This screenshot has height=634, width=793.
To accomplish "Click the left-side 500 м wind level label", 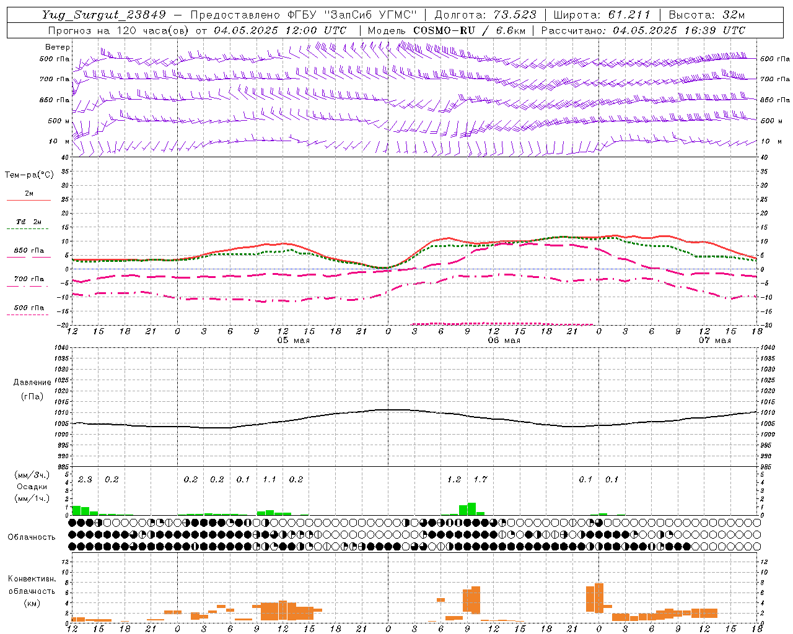I will (x=59, y=121).
